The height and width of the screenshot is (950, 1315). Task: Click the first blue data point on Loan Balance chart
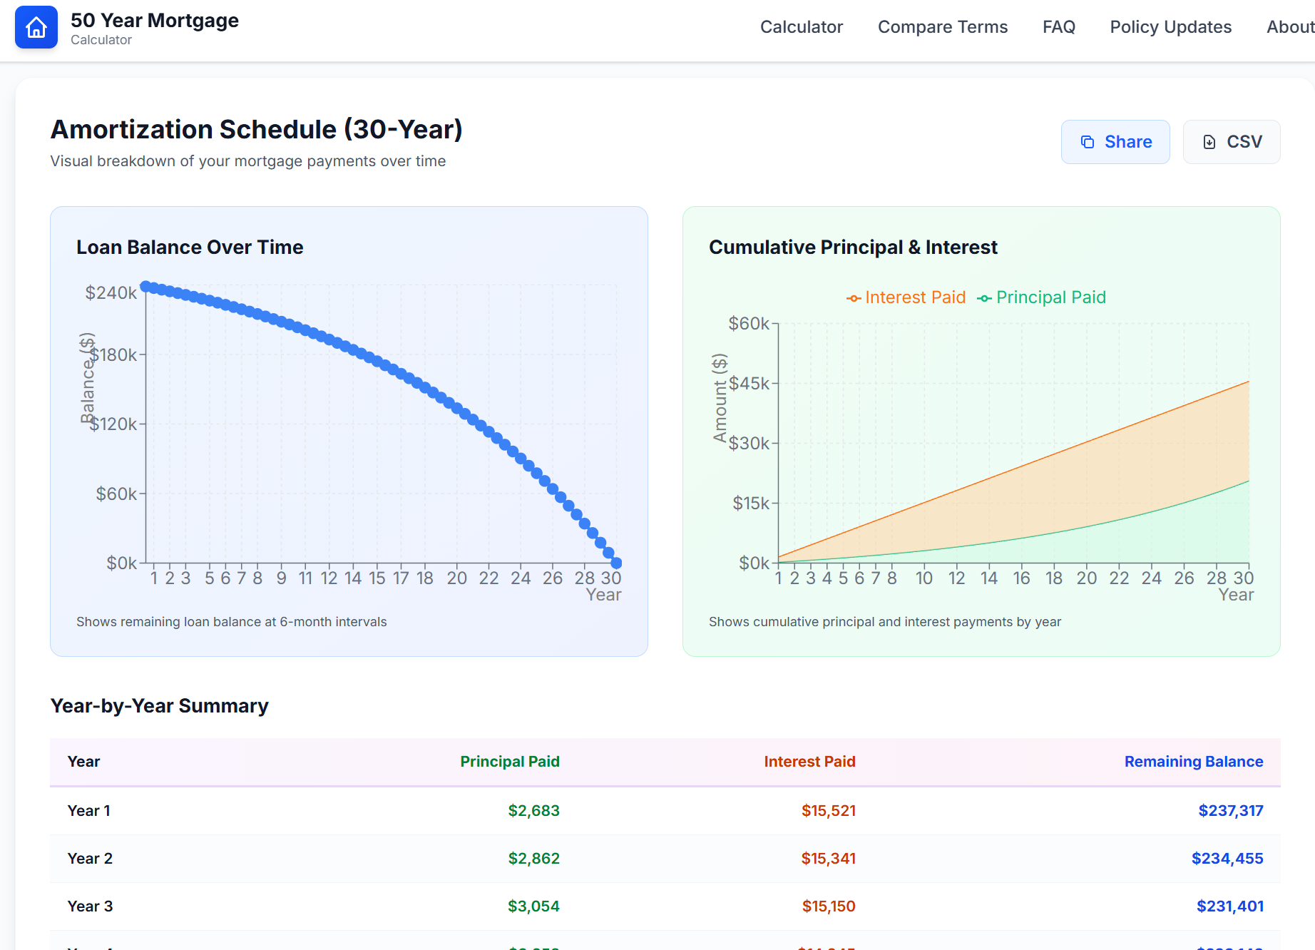(146, 285)
